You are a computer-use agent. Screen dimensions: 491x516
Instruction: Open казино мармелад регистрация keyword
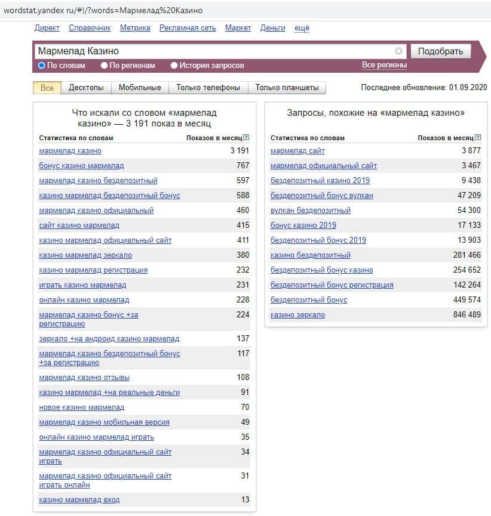point(93,270)
